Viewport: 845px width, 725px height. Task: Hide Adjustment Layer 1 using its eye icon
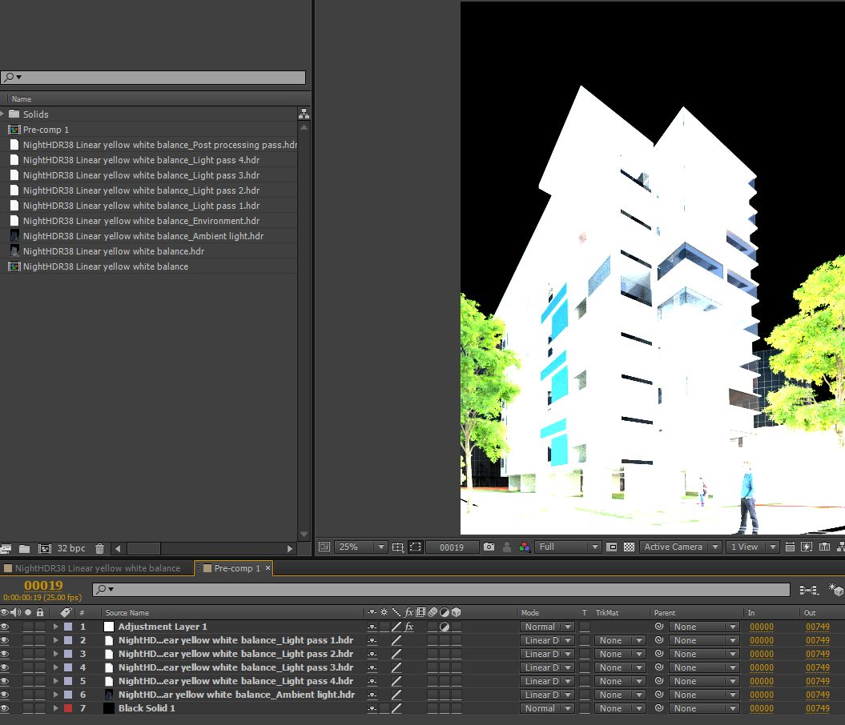point(5,627)
